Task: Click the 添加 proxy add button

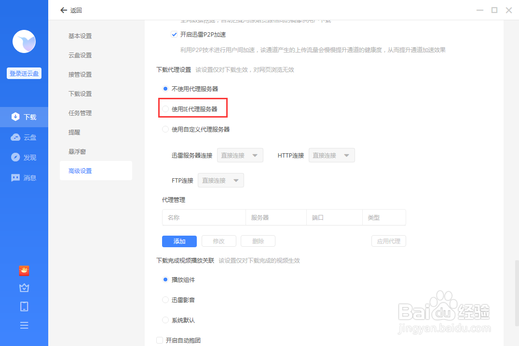Action: [x=179, y=241]
